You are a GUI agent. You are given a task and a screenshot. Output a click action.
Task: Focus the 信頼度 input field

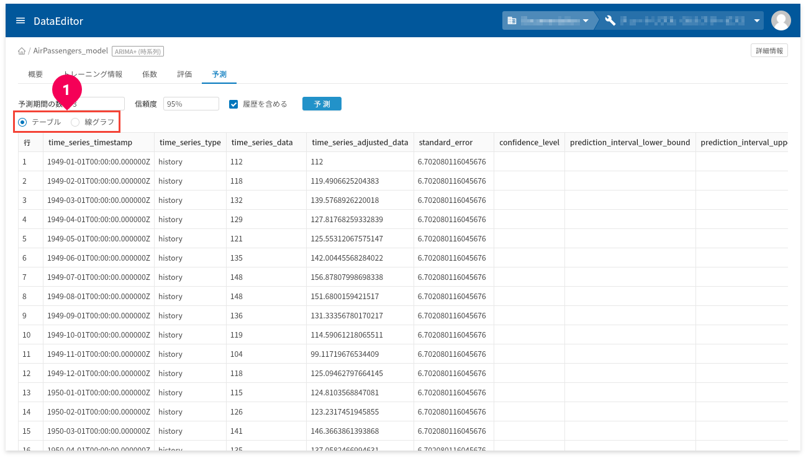191,104
